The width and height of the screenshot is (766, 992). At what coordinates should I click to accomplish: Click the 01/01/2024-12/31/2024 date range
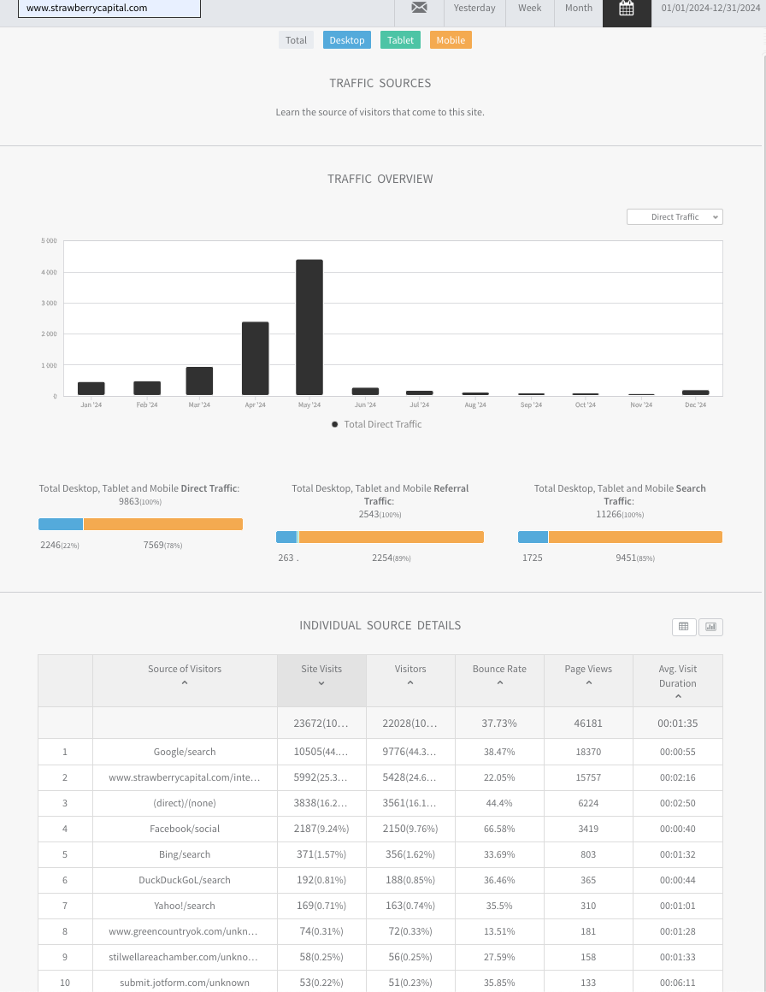pos(710,9)
